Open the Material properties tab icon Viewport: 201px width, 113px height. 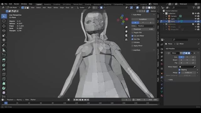[x=162, y=95]
